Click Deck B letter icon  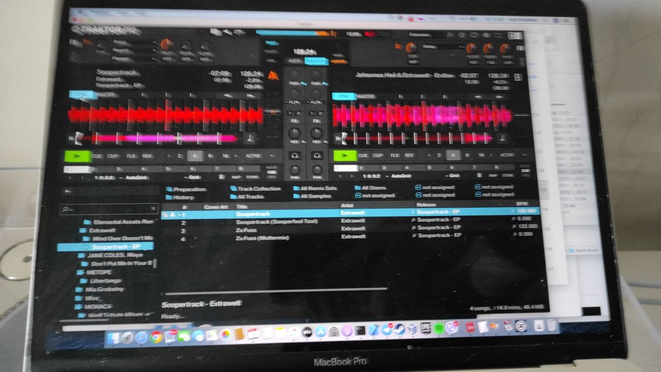(x=518, y=78)
